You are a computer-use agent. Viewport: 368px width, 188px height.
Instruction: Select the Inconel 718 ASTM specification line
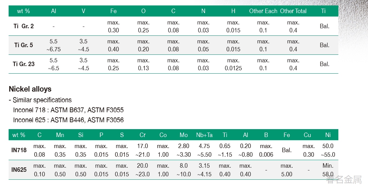(68, 110)
